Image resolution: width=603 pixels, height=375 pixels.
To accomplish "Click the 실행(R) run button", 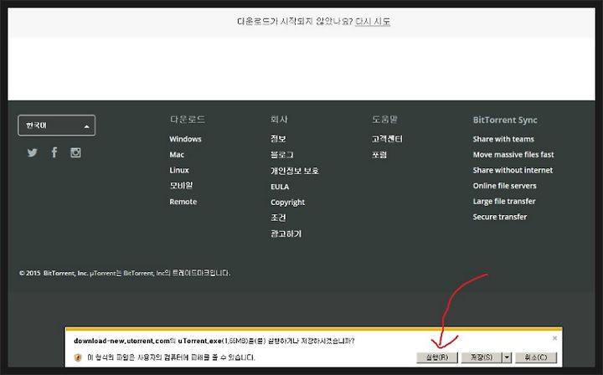I will coord(437,357).
